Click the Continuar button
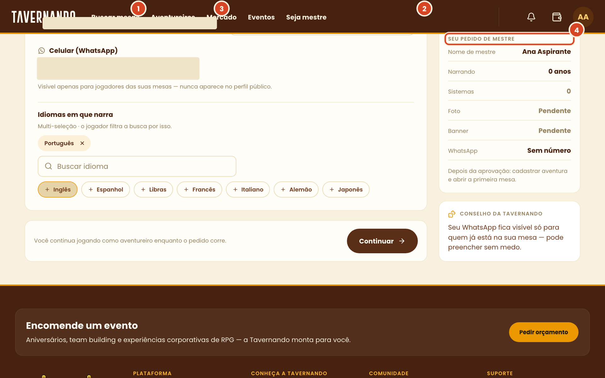 tap(382, 241)
